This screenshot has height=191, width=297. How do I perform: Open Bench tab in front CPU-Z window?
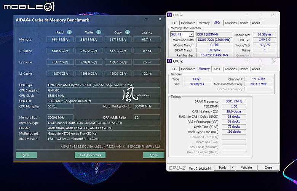pyautogui.click(x=244, y=69)
